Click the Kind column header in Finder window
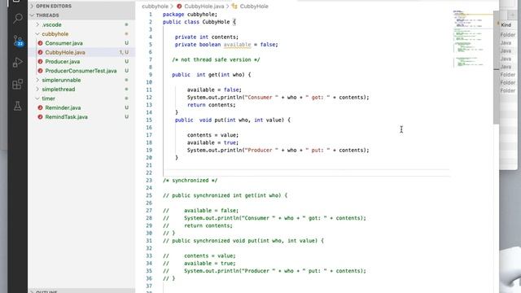Viewport: 521px width, 293px height. (506, 25)
